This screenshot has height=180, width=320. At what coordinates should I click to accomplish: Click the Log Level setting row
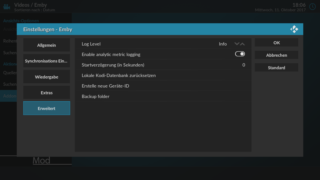point(163,44)
